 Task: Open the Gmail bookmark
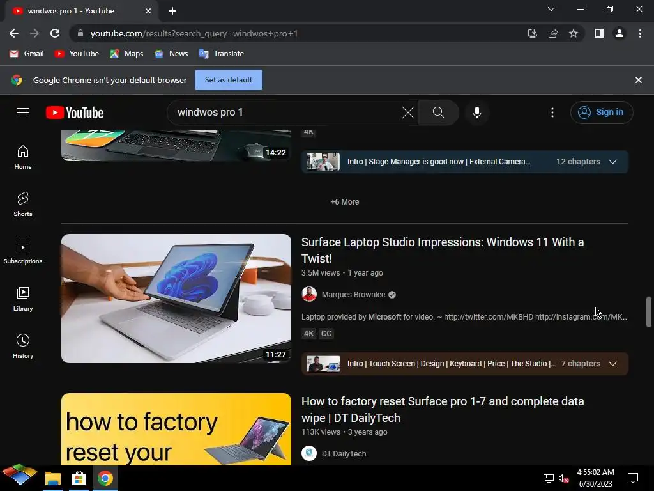pyautogui.click(x=27, y=54)
